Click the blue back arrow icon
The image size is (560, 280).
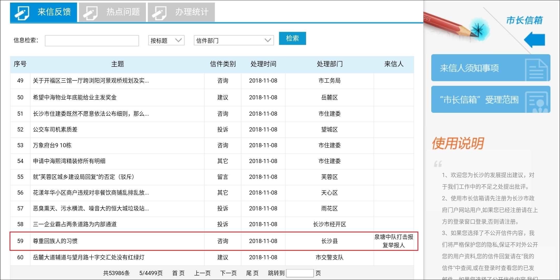click(535, 40)
